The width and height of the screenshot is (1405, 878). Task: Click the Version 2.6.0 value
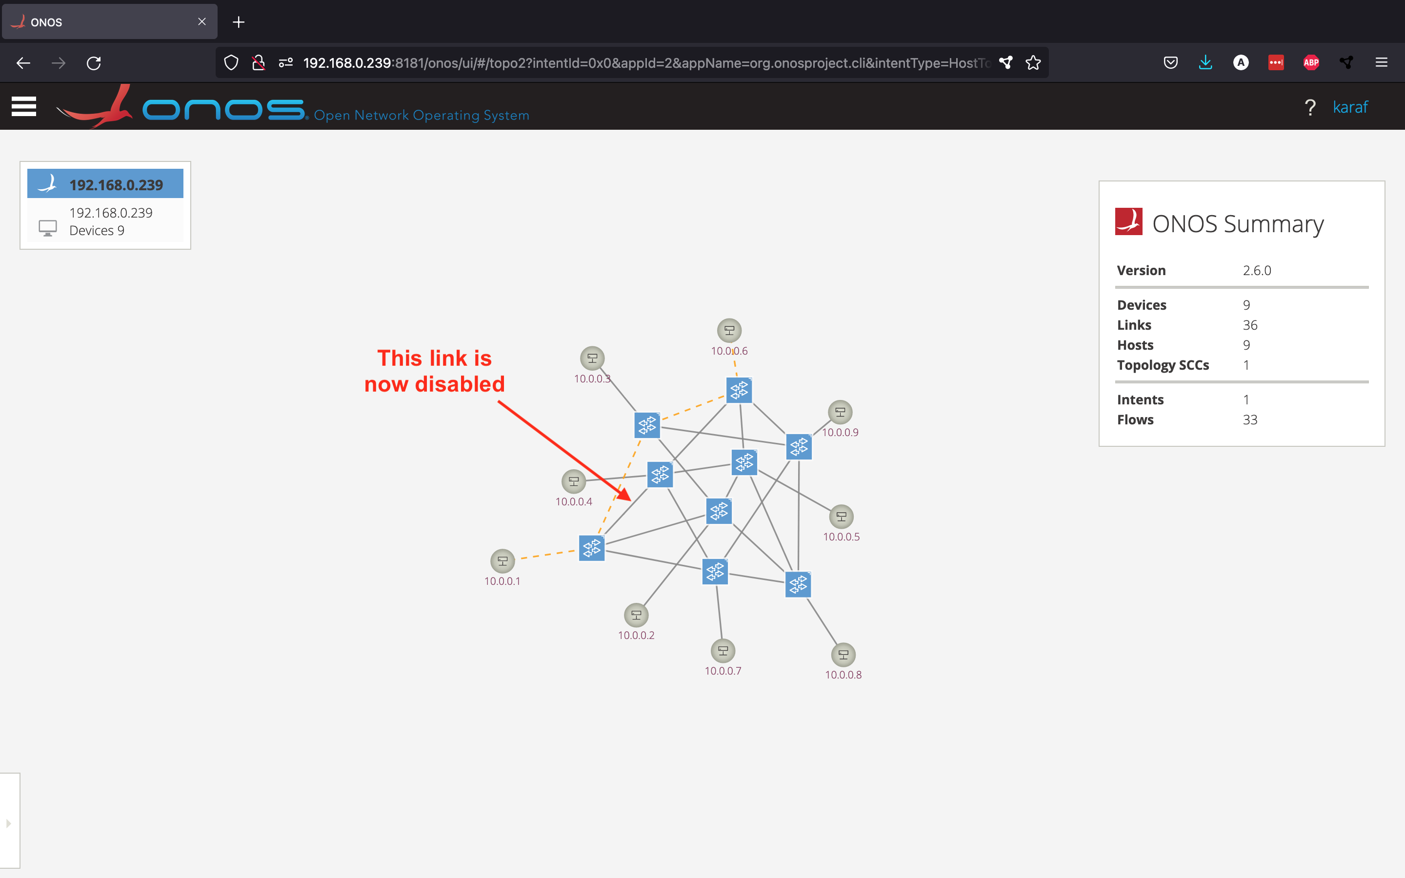1257,271
